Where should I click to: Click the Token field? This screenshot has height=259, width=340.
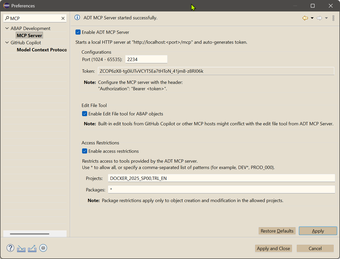click(216, 71)
